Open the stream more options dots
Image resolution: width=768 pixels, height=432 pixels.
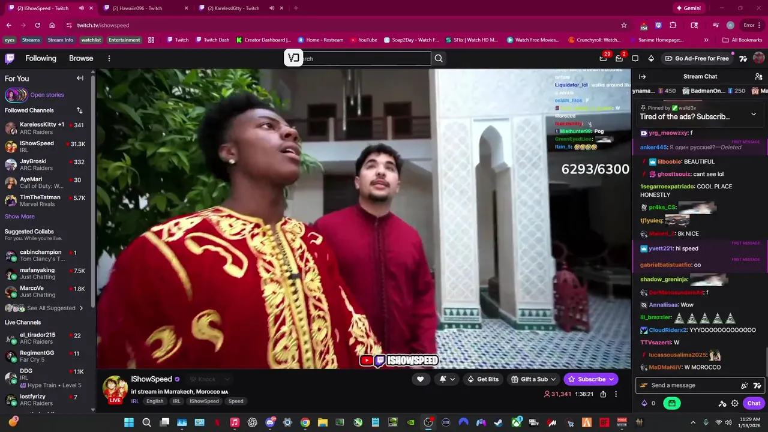(x=616, y=394)
